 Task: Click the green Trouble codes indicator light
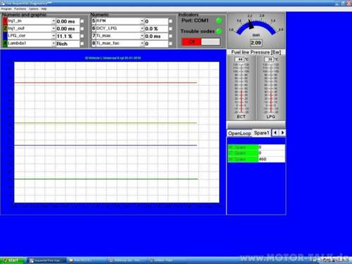tap(219, 31)
